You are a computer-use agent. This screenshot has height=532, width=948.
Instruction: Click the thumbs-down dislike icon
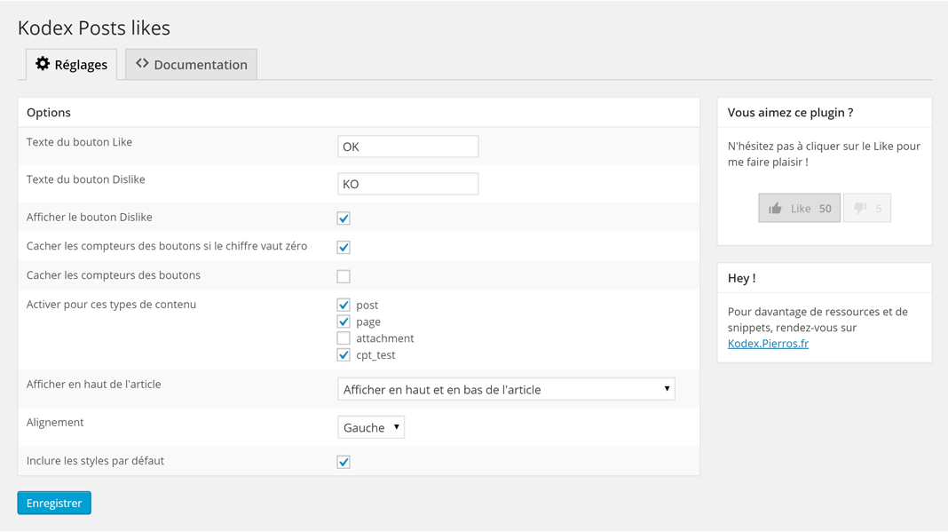[x=859, y=209]
